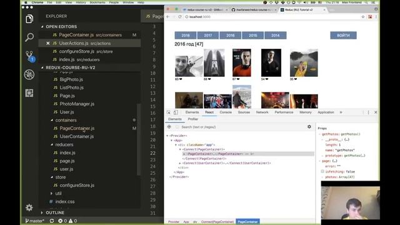Click the 2015 year button
Viewport: 400px width, 225px height.
click(x=252, y=36)
